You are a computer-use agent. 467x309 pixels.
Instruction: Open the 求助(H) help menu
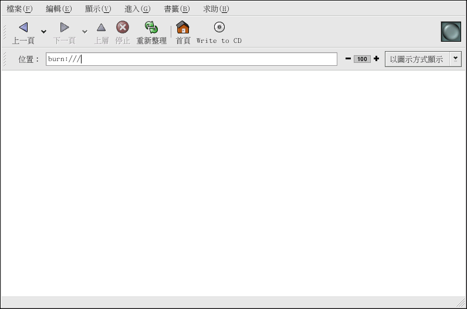216,9
